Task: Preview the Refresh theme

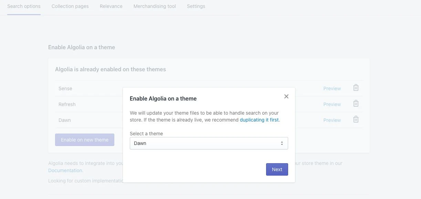Action: click(331, 104)
